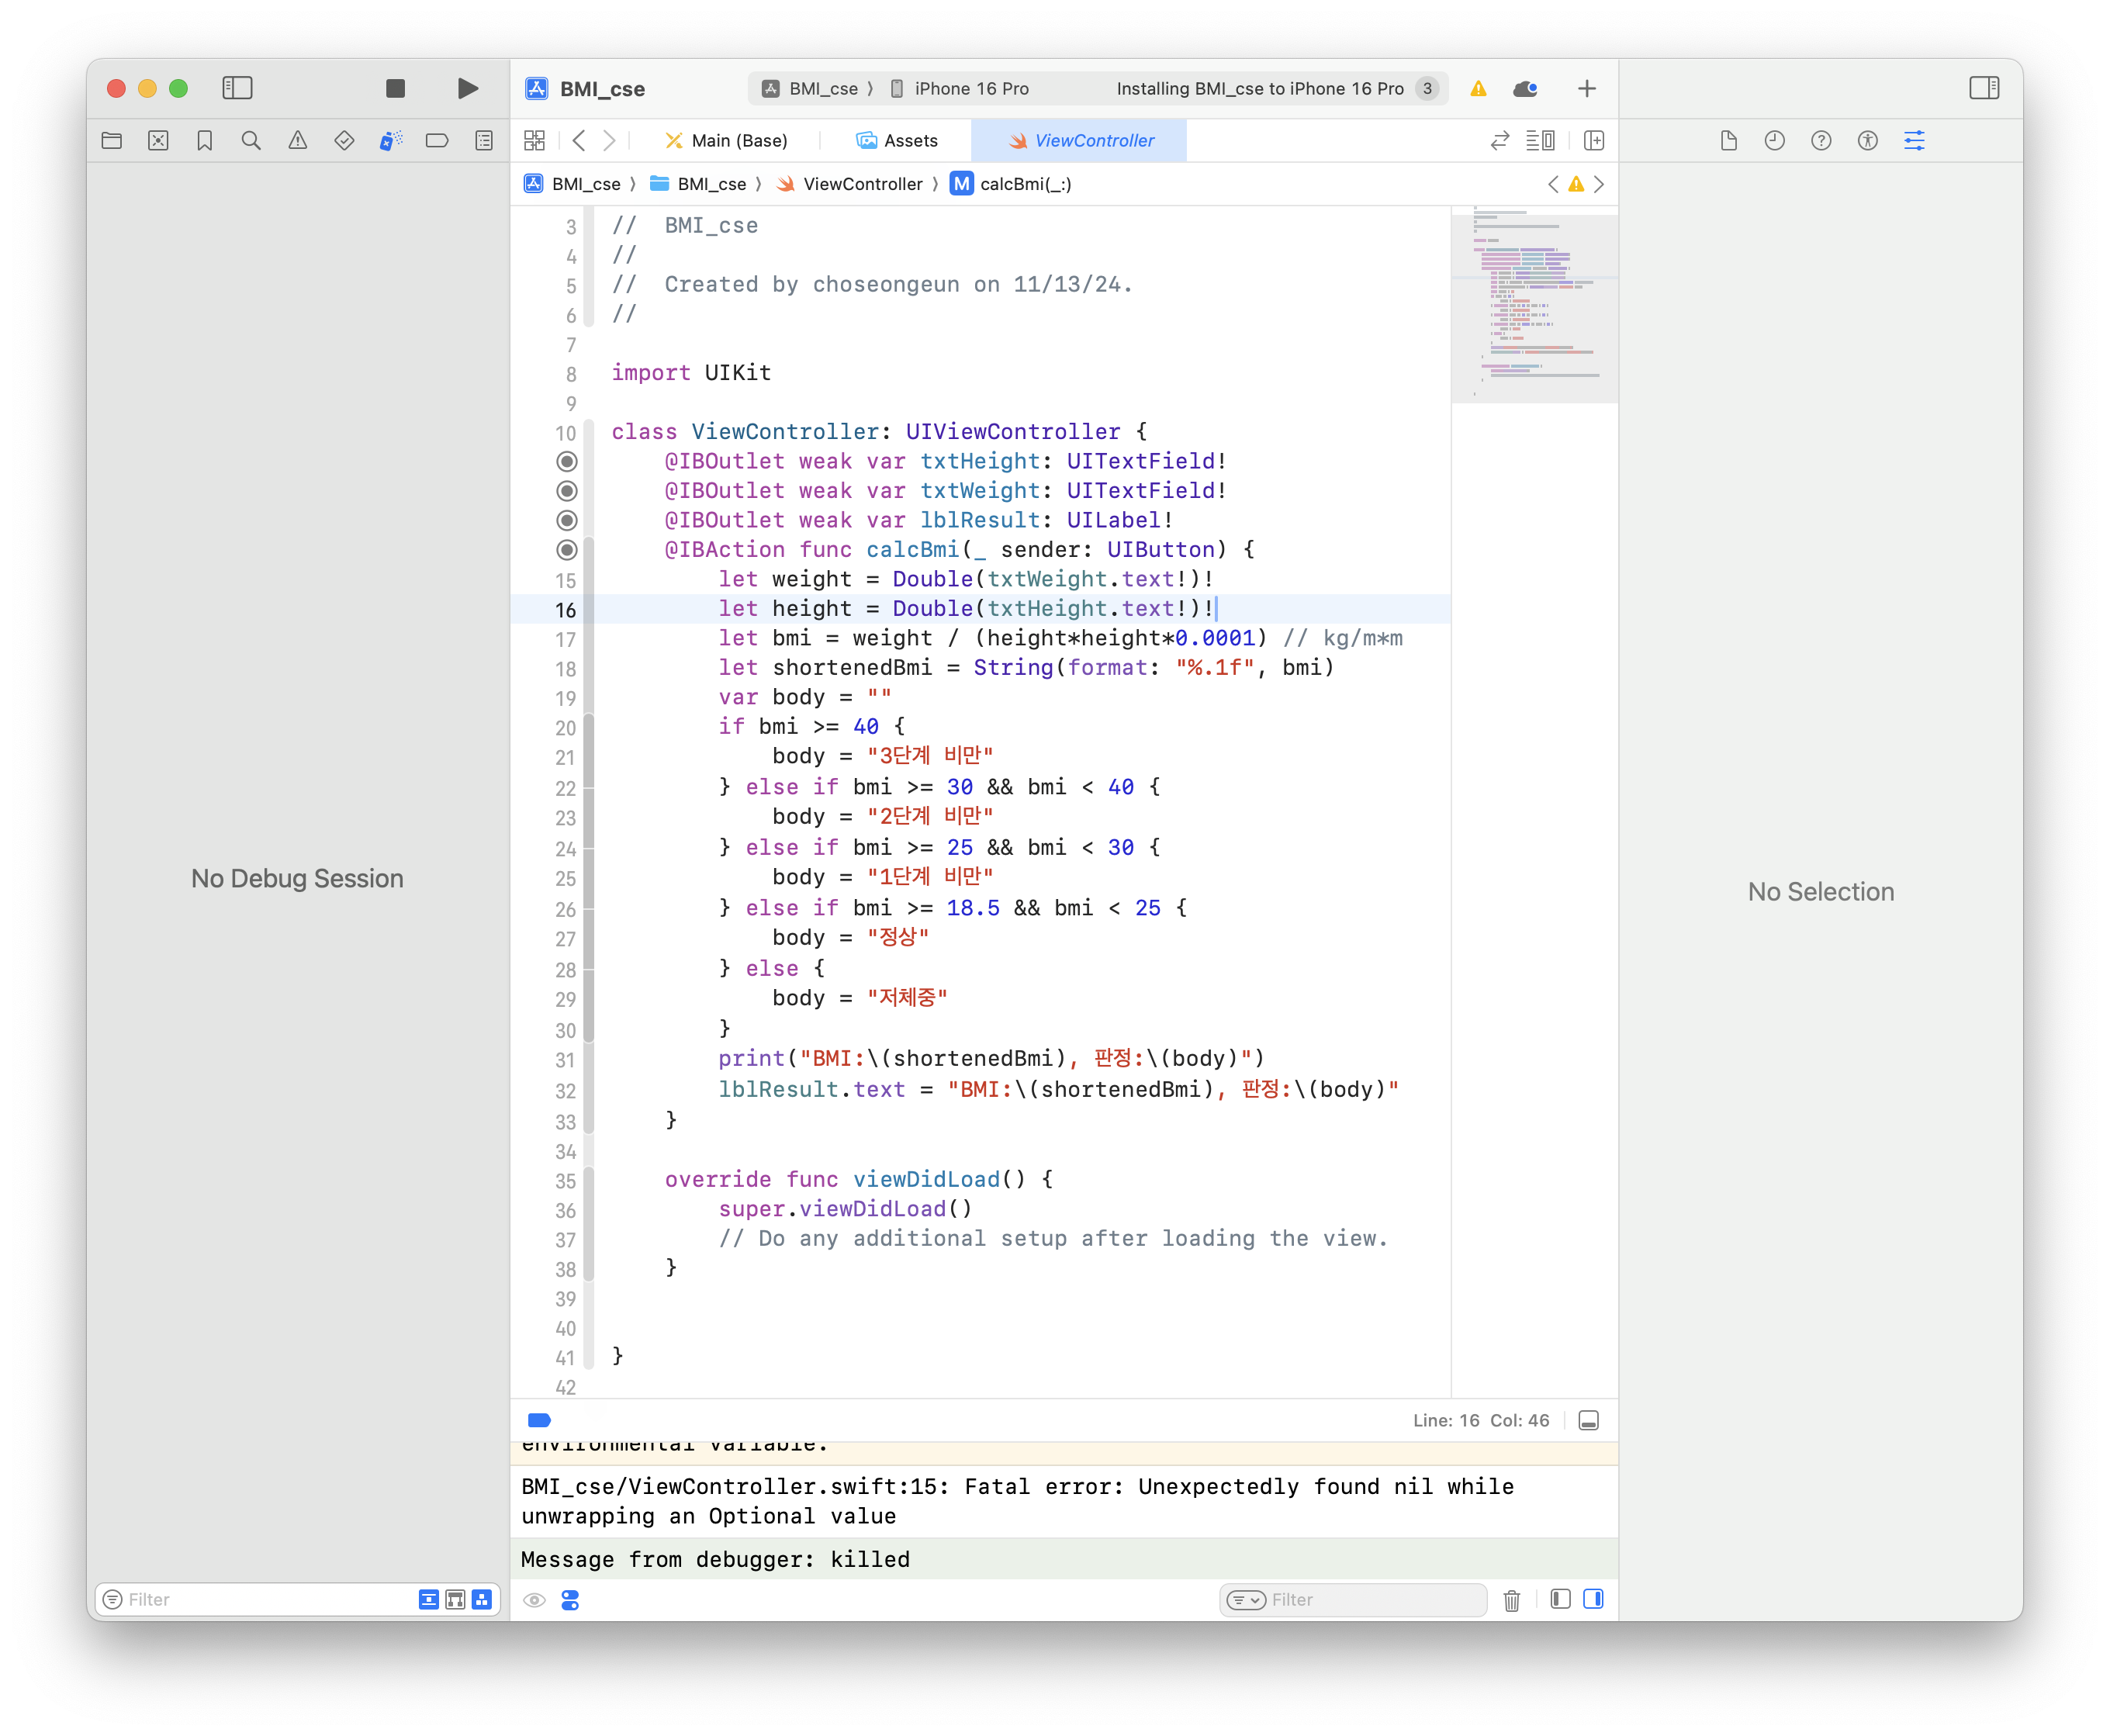Toggle the navigator sidebar panel
Viewport: 2110px width, 1736px height.
click(237, 89)
